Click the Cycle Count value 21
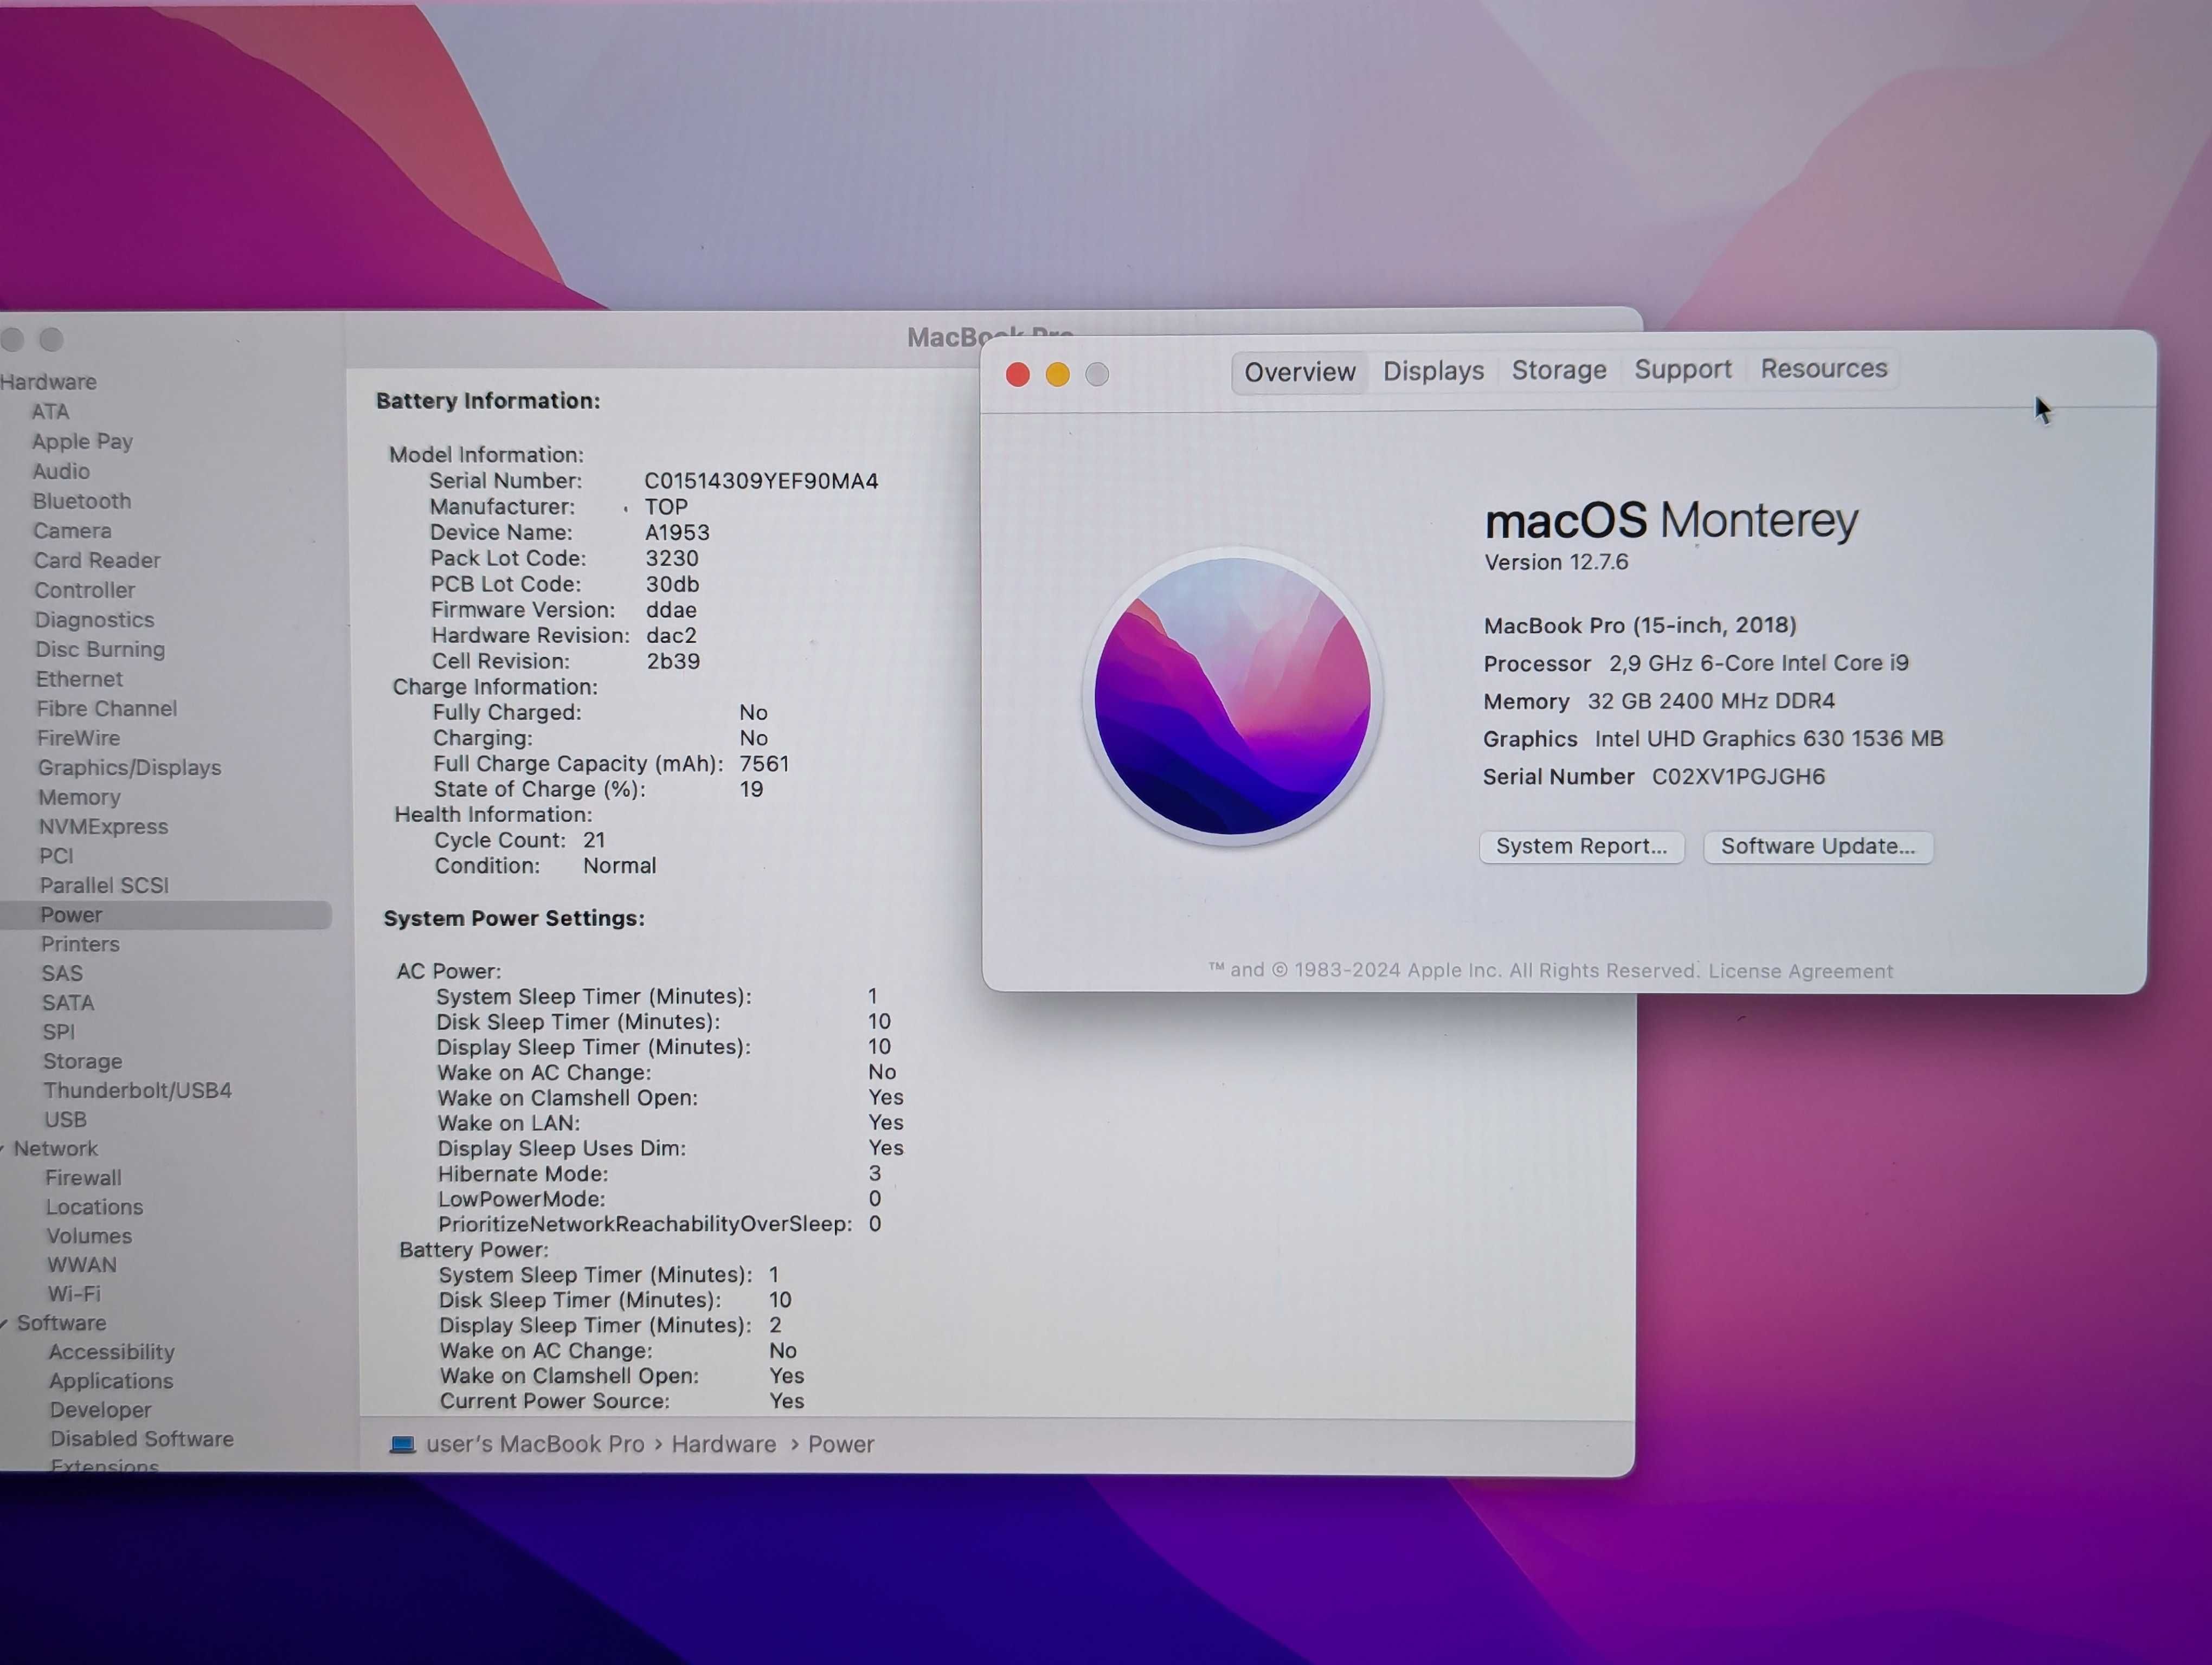This screenshot has width=2212, height=1665. point(594,841)
